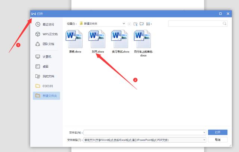239x152 pixels.
Task: Click the search box in dialog
Action: point(198,24)
